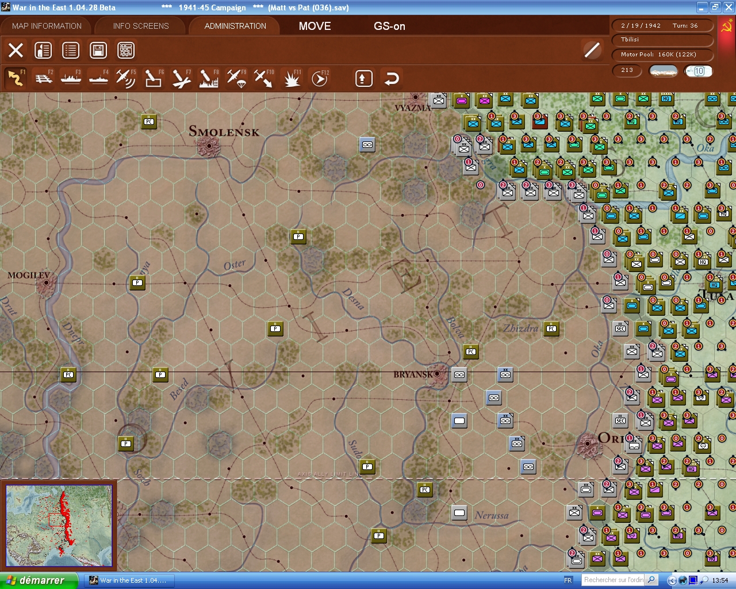Click the F12 end turn icon
This screenshot has width=736, height=589.
pos(319,78)
